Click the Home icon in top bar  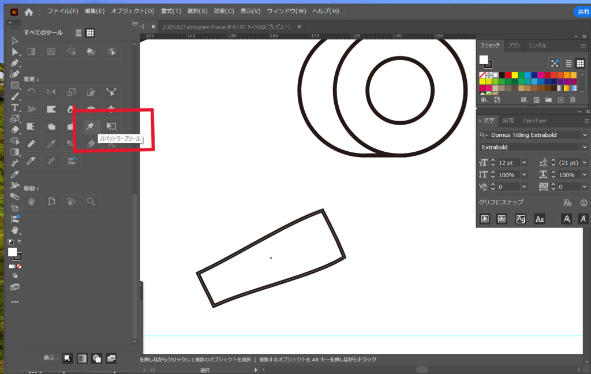tap(29, 12)
